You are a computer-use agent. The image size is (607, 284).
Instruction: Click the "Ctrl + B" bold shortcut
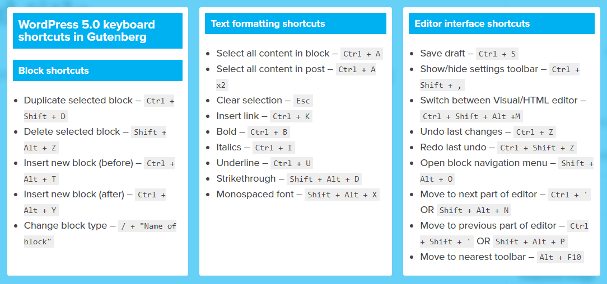point(269,132)
